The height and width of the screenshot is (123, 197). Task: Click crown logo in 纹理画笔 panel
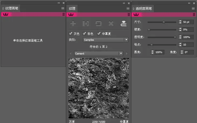coord(6,14)
